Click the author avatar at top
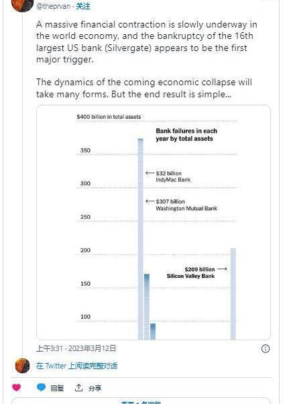The height and width of the screenshot is (404, 283). point(22,5)
